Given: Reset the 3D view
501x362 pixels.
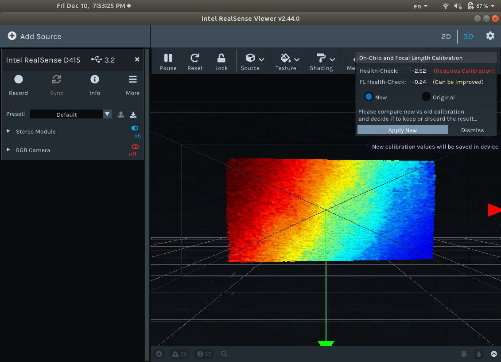Looking at the screenshot, I should [195, 62].
